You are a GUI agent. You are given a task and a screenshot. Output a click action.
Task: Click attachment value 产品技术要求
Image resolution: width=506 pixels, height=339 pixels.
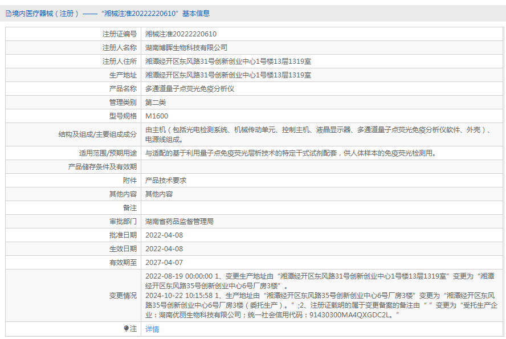166,181
